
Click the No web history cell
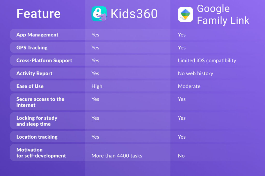tap(195, 73)
